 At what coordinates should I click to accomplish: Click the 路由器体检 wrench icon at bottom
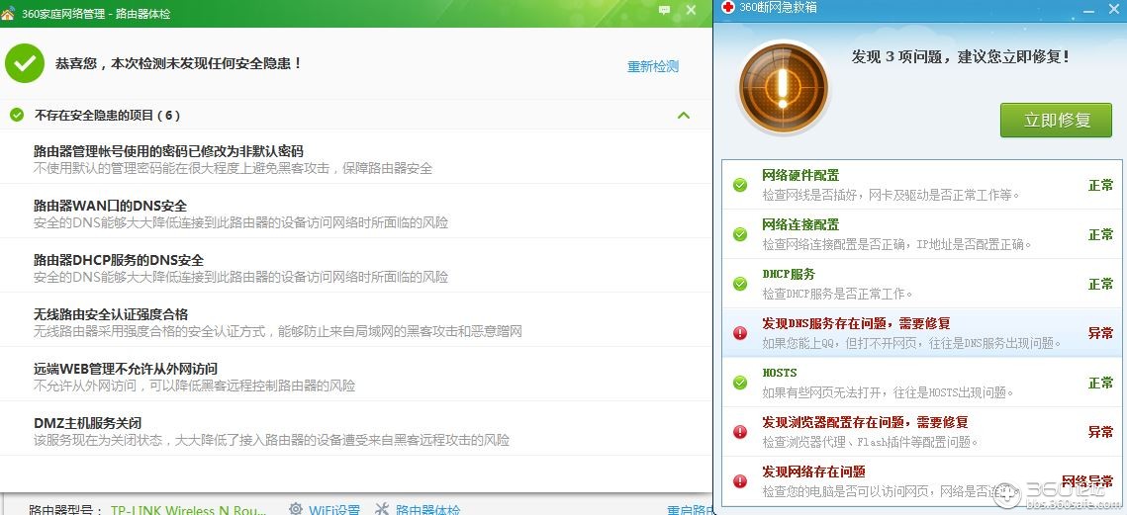point(382,508)
